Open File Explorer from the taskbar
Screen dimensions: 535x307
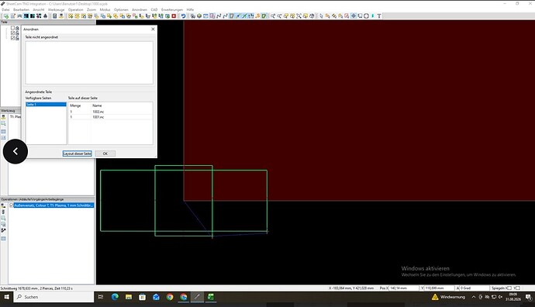129,297
